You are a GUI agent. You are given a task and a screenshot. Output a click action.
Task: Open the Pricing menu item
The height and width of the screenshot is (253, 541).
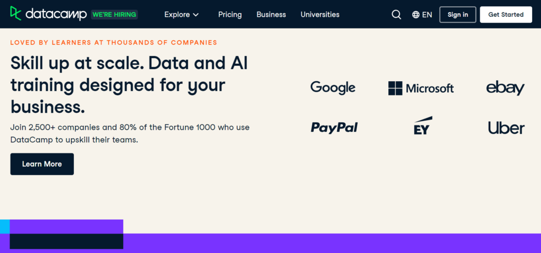click(x=230, y=14)
